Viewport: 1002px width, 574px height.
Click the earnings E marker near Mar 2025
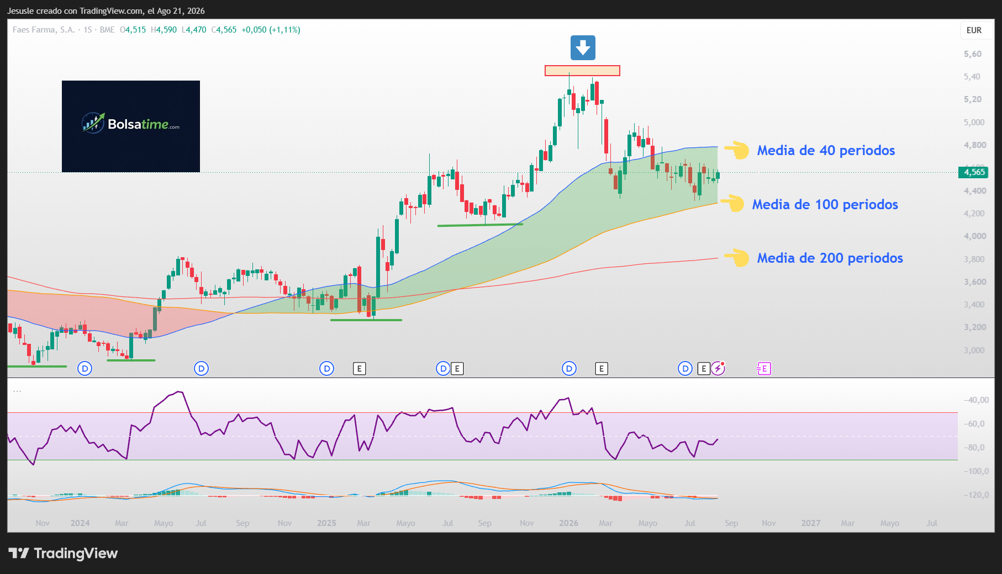(360, 369)
